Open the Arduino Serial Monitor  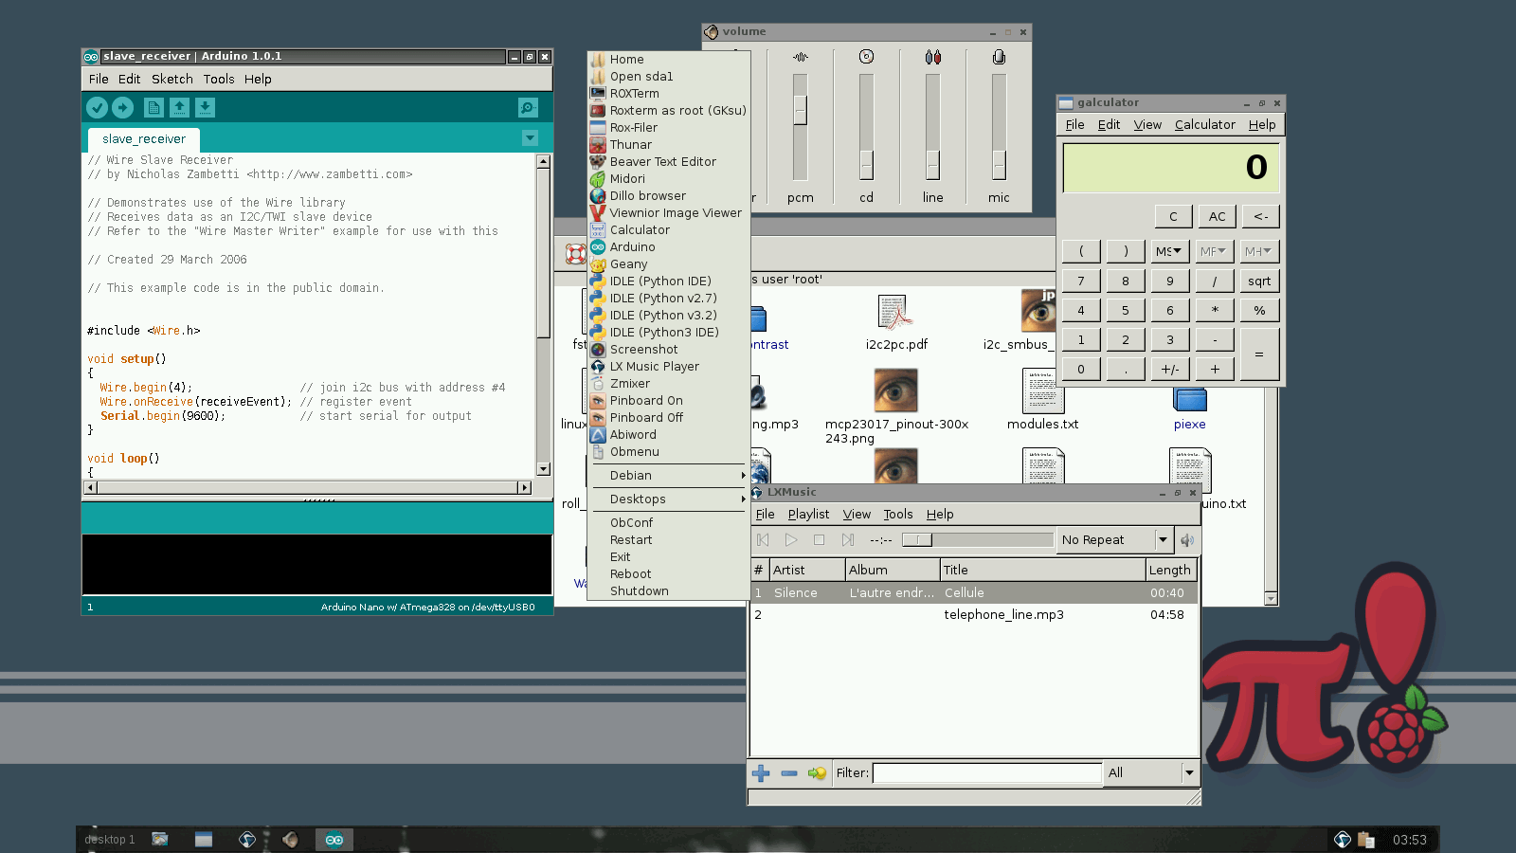(x=528, y=108)
